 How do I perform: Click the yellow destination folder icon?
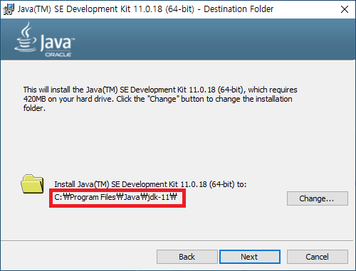pyautogui.click(x=32, y=184)
